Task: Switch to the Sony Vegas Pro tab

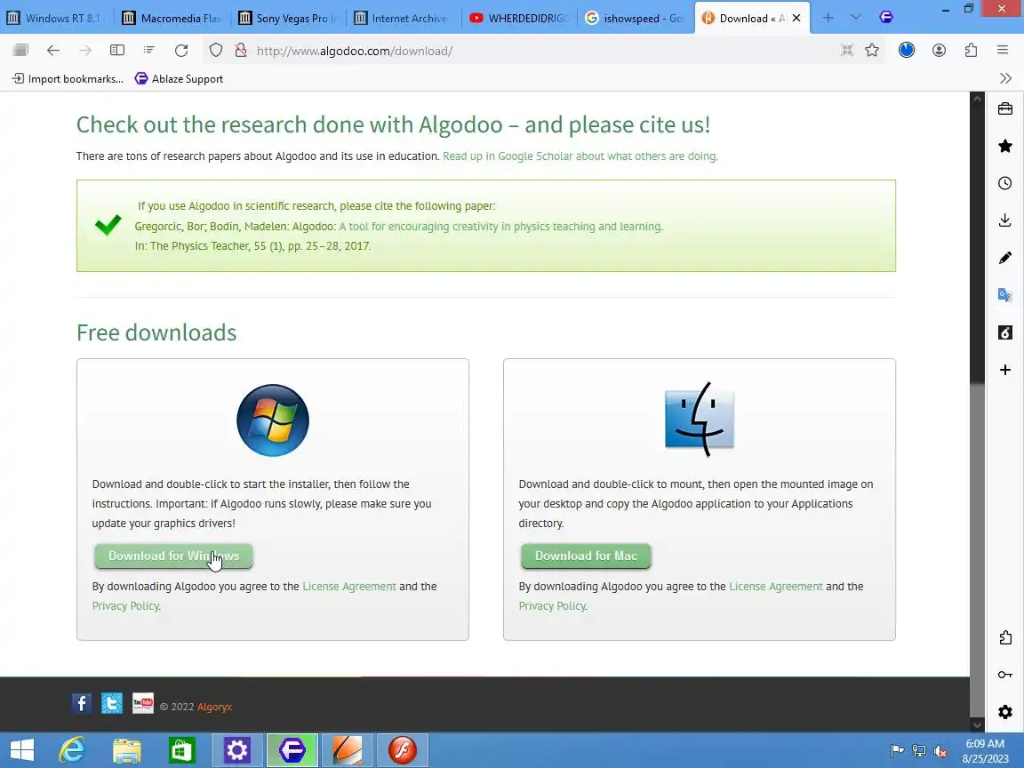Action: click(x=289, y=19)
